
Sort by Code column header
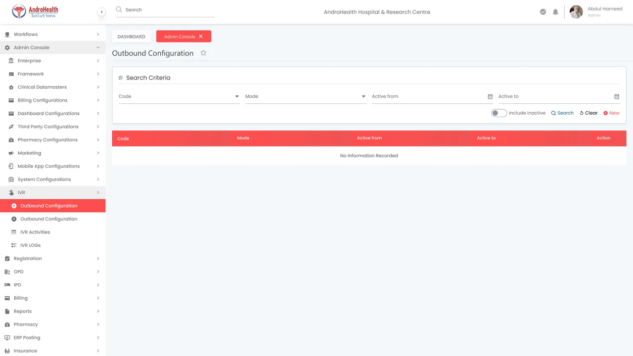coord(123,138)
